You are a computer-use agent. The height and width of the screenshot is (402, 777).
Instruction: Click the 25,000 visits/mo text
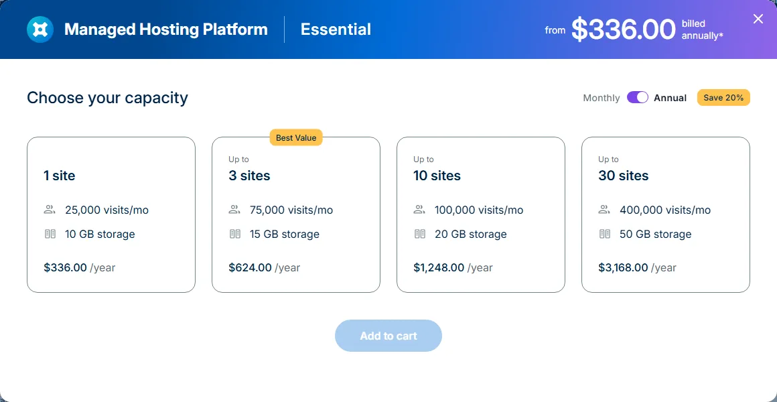click(107, 210)
